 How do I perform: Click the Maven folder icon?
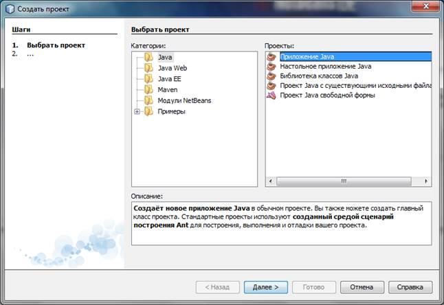(148, 90)
